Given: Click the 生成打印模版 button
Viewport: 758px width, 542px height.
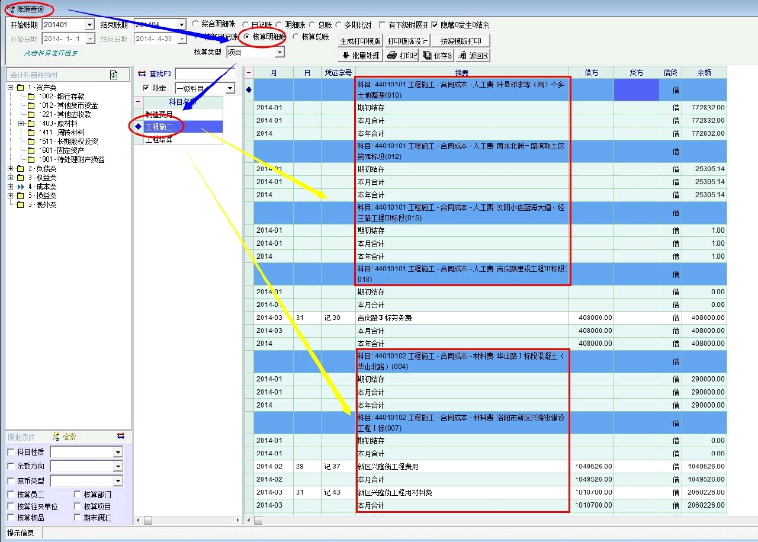Looking at the screenshot, I should pos(360,41).
